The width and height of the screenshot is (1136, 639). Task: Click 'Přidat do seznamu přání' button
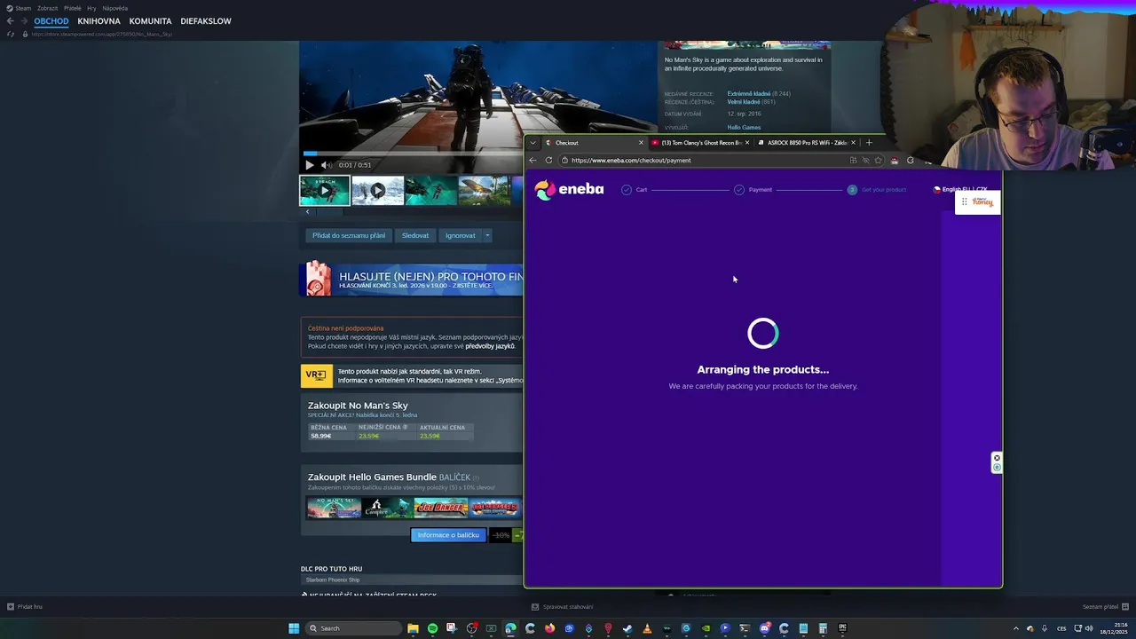click(x=349, y=235)
